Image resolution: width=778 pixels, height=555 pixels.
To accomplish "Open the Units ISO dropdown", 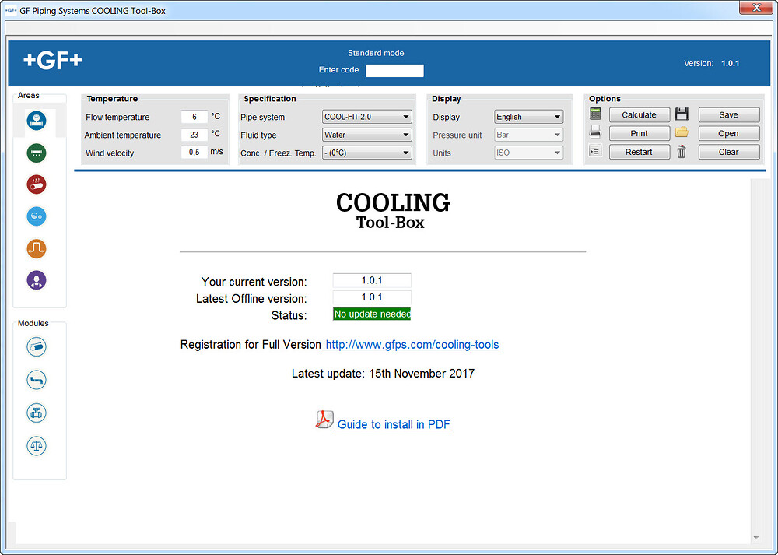I will (528, 153).
